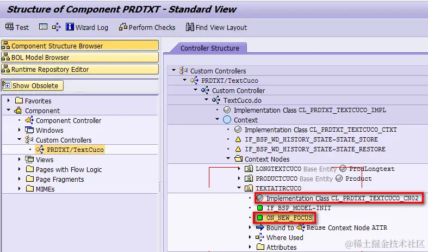Click the Product base entity
Image resolution: width=428 pixels, height=252 pixels.
point(358,179)
